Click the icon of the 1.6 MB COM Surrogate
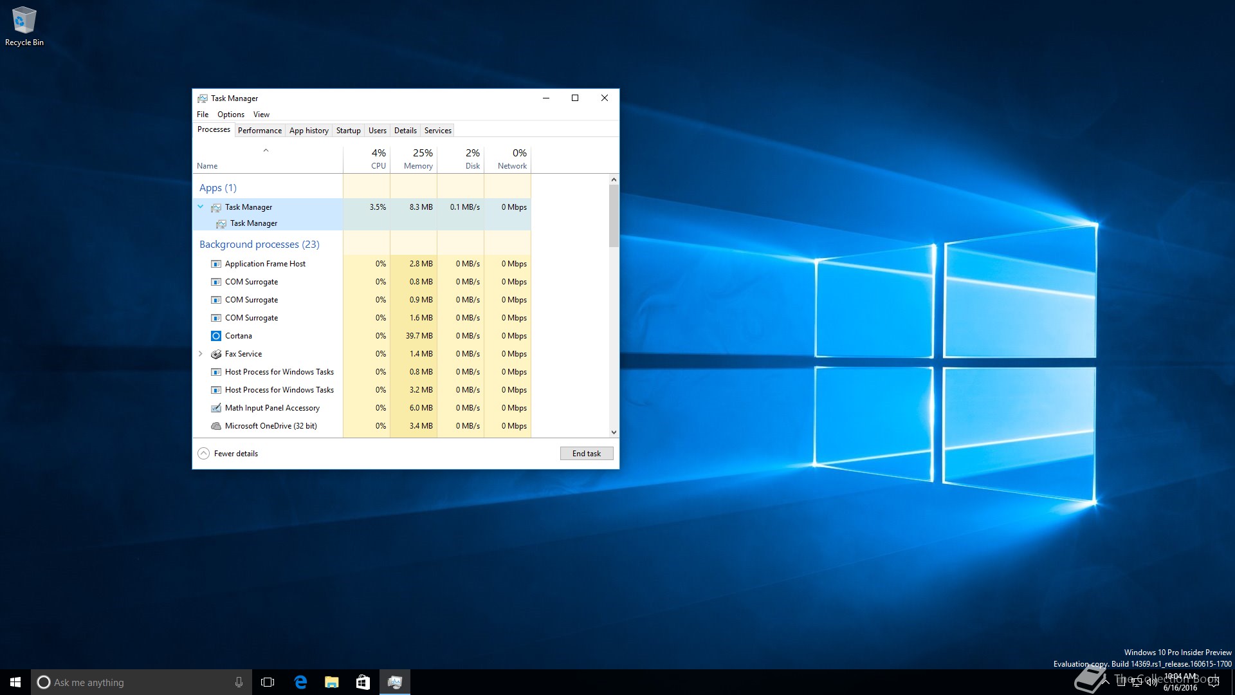 pyautogui.click(x=216, y=318)
